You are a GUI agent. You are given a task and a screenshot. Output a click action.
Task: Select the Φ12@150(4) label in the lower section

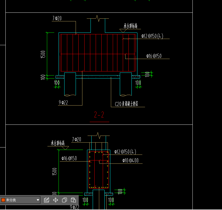click(x=125, y=152)
